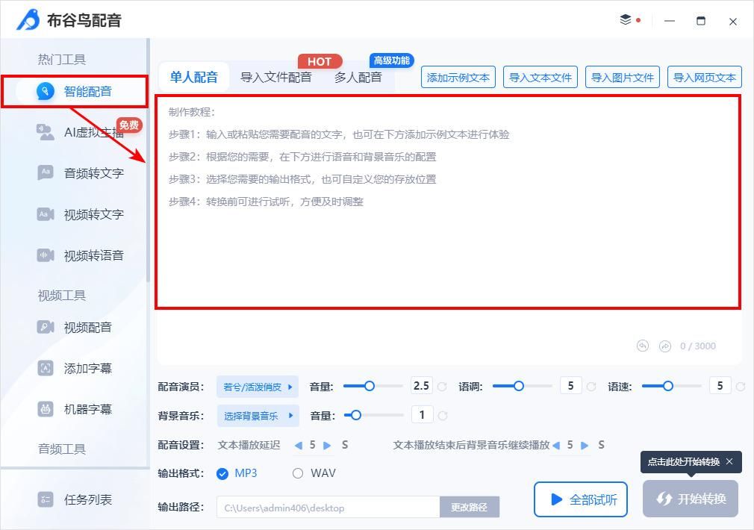Click the 智能配音 microphone icon
The image size is (754, 530).
pyautogui.click(x=46, y=91)
